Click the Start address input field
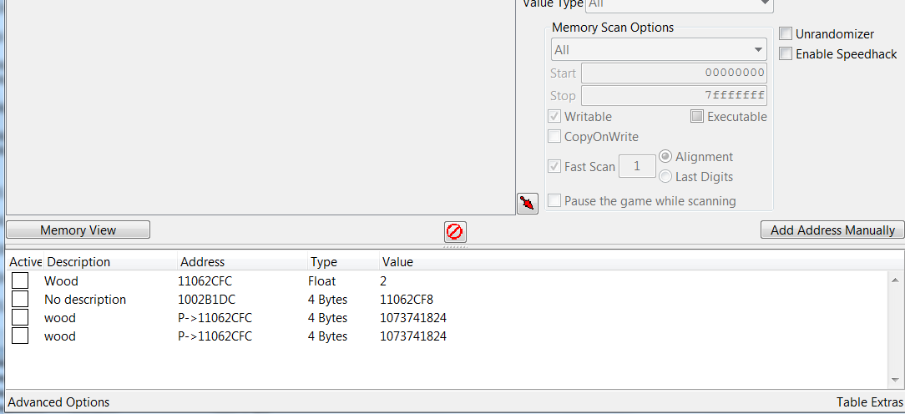The image size is (905, 414). tap(674, 73)
